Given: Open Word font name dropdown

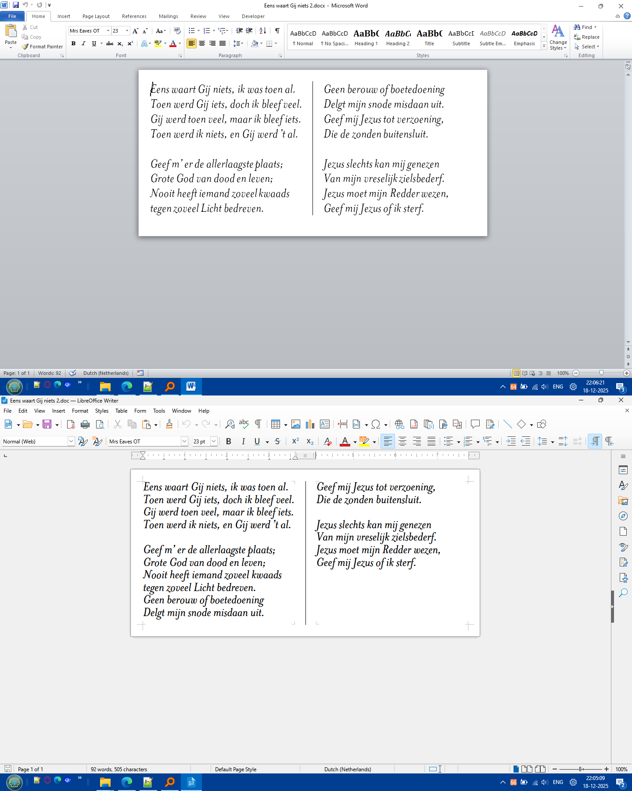Looking at the screenshot, I should coord(108,31).
